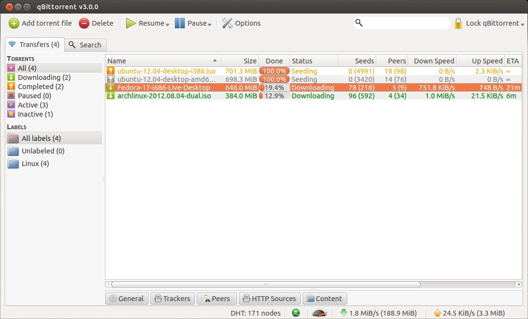Viewport: 528px width, 319px height.
Task: Click the Delete button label
Action: [103, 23]
